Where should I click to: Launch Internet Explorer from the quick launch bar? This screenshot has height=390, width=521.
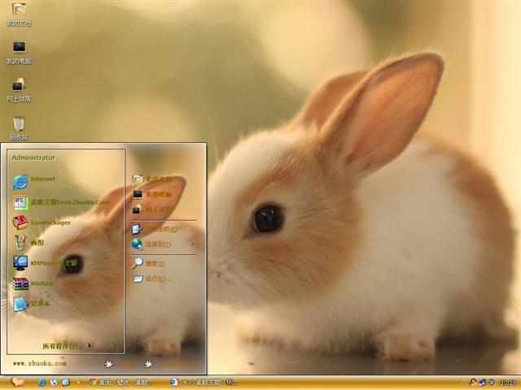(42, 383)
